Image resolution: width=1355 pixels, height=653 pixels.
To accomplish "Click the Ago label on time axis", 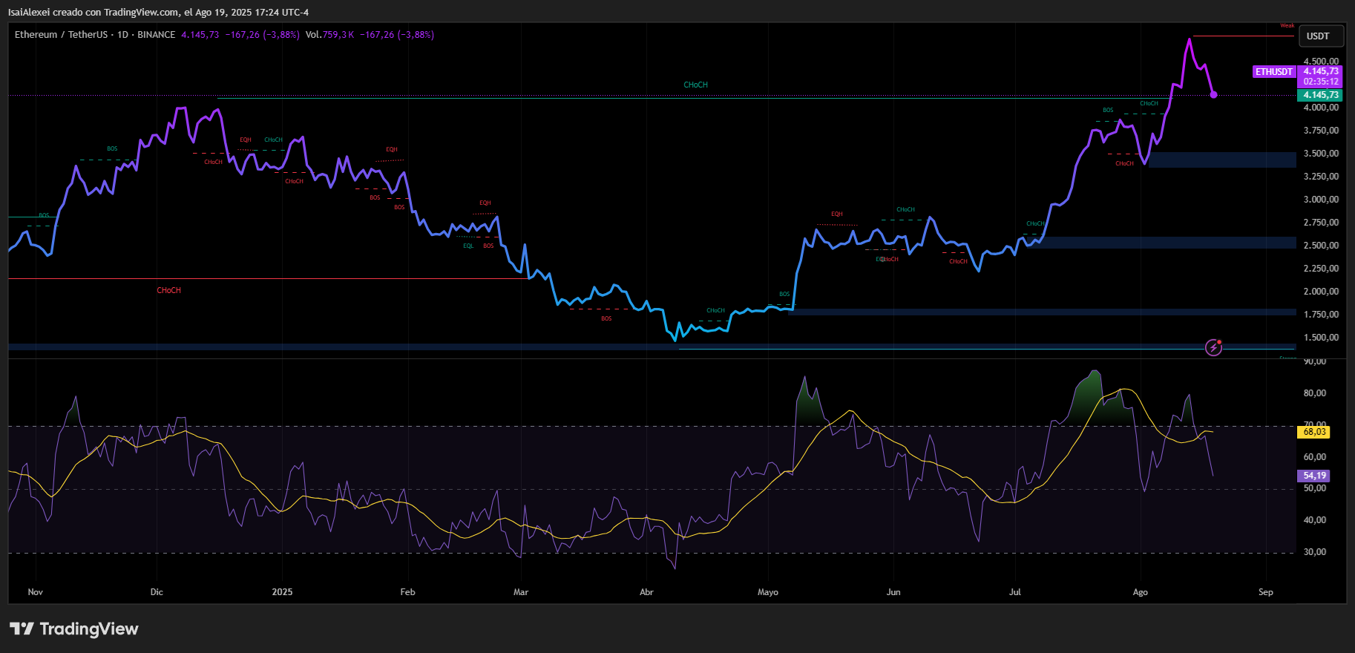I will click(1140, 592).
